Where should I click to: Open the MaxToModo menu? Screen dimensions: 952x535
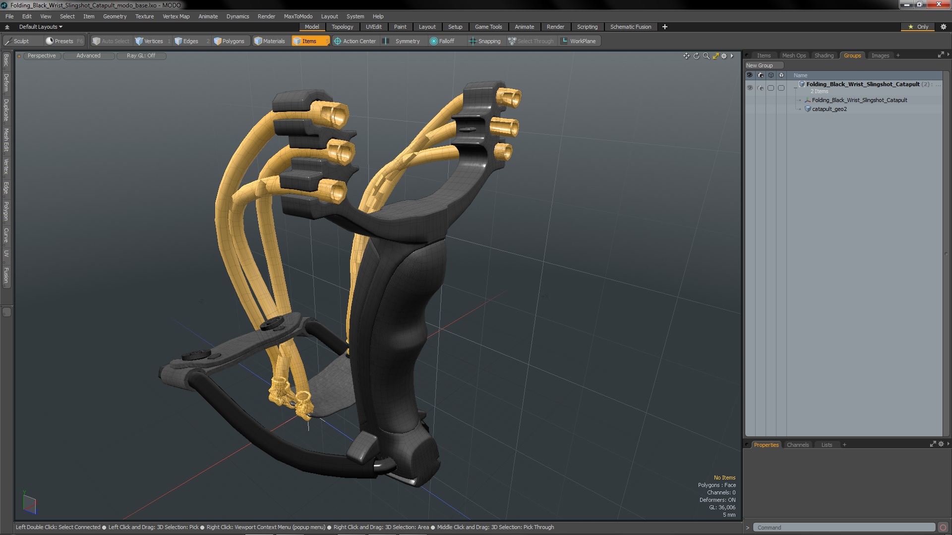click(x=298, y=16)
